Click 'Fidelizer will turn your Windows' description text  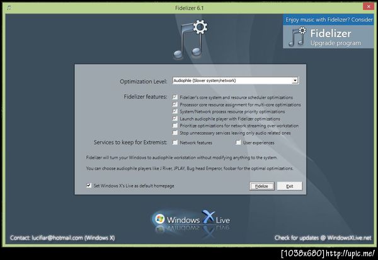click(x=181, y=158)
